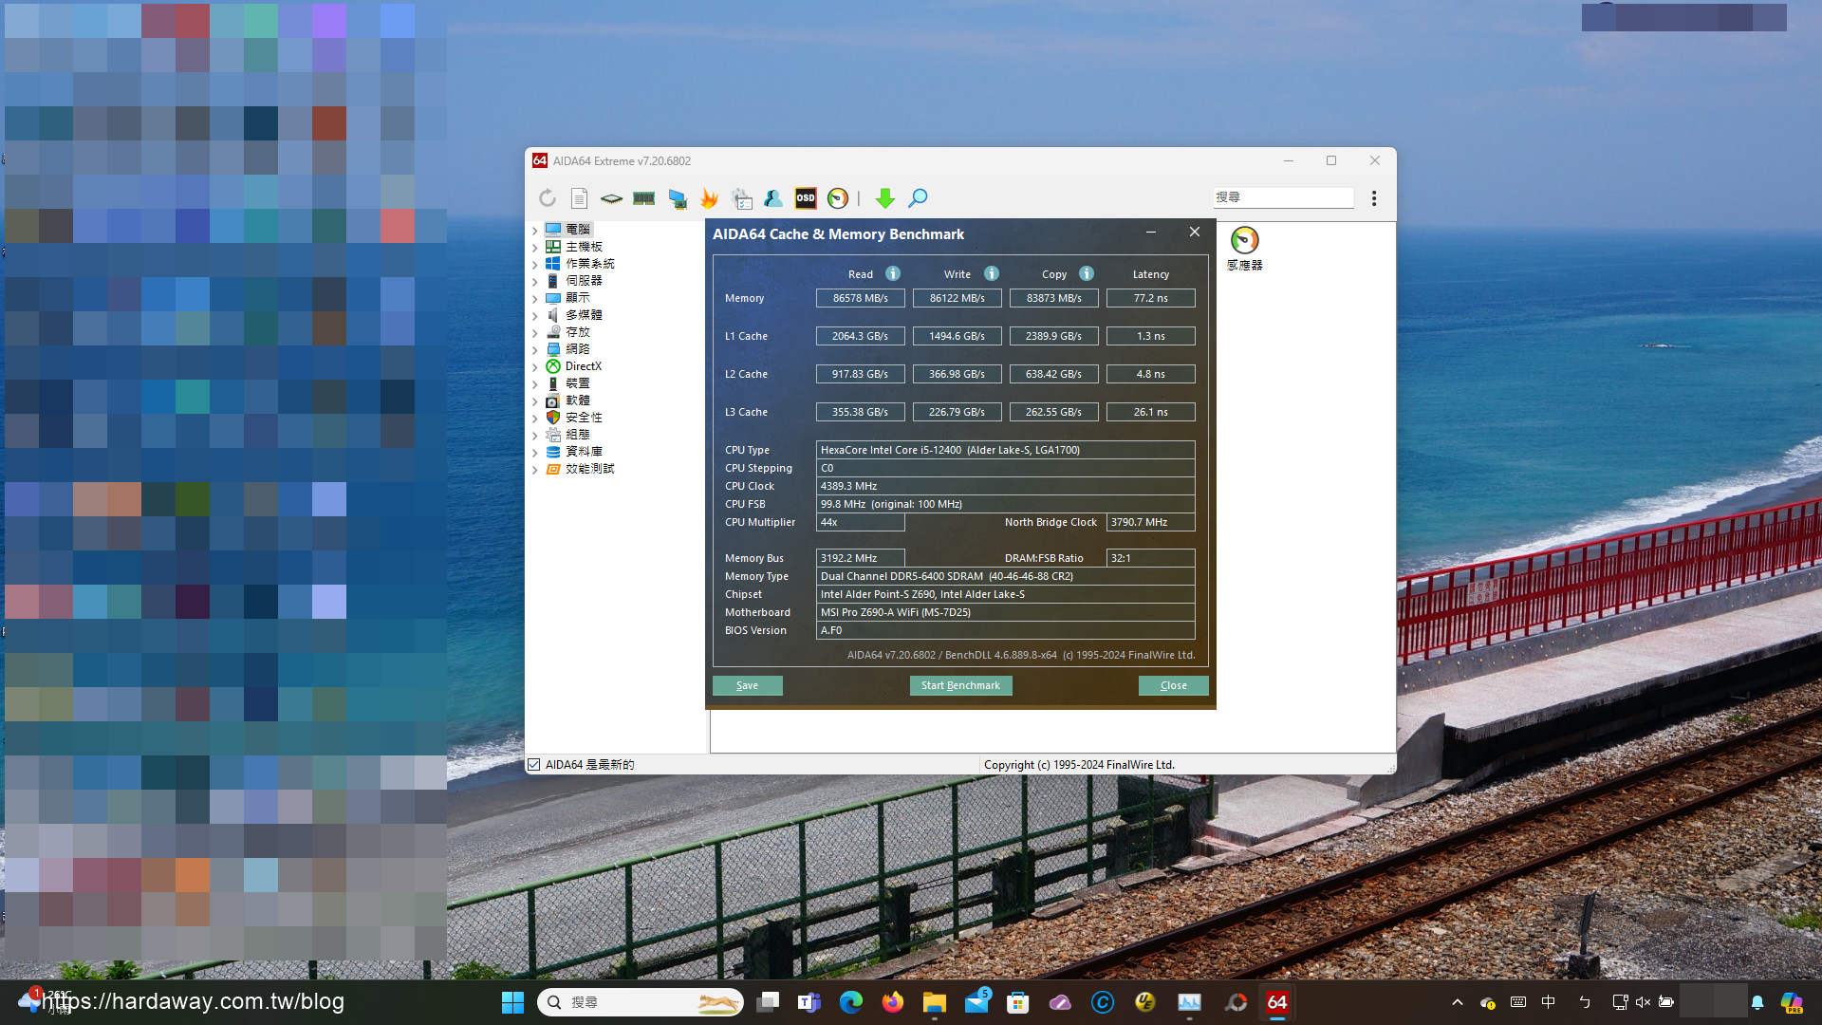Click the volume muted tray icon
1822x1025 pixels.
(1643, 1002)
